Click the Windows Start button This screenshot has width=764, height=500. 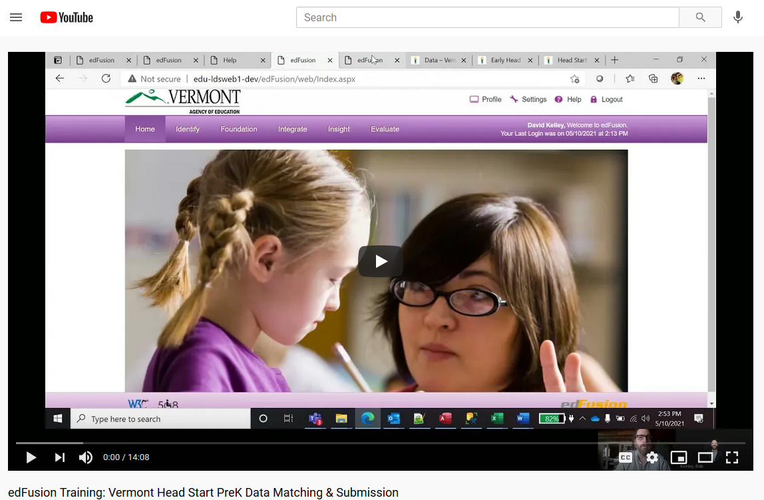pyautogui.click(x=57, y=419)
